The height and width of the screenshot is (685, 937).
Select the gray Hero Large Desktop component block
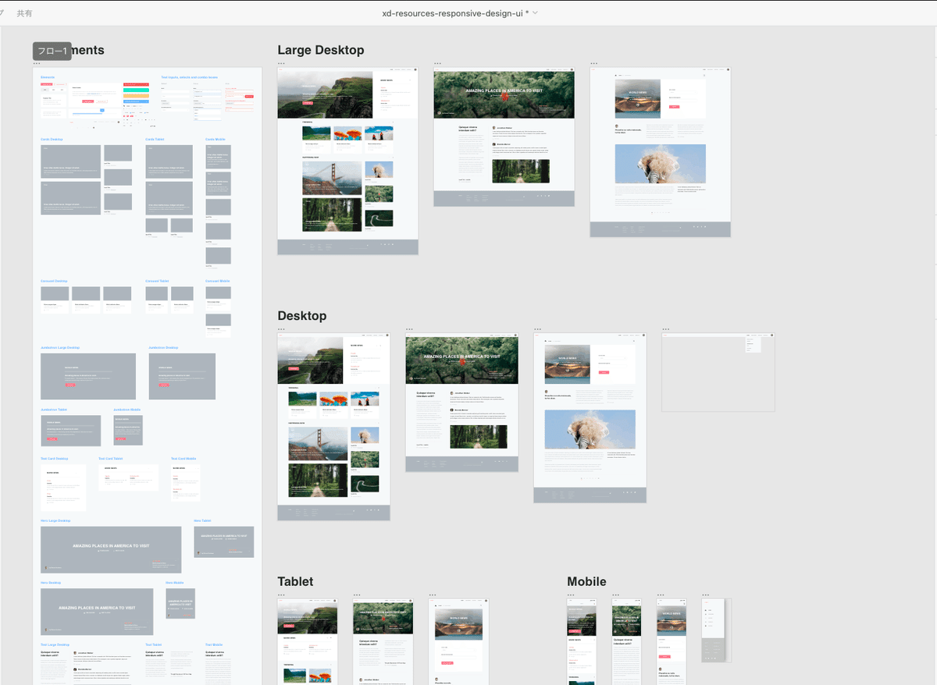(111, 549)
